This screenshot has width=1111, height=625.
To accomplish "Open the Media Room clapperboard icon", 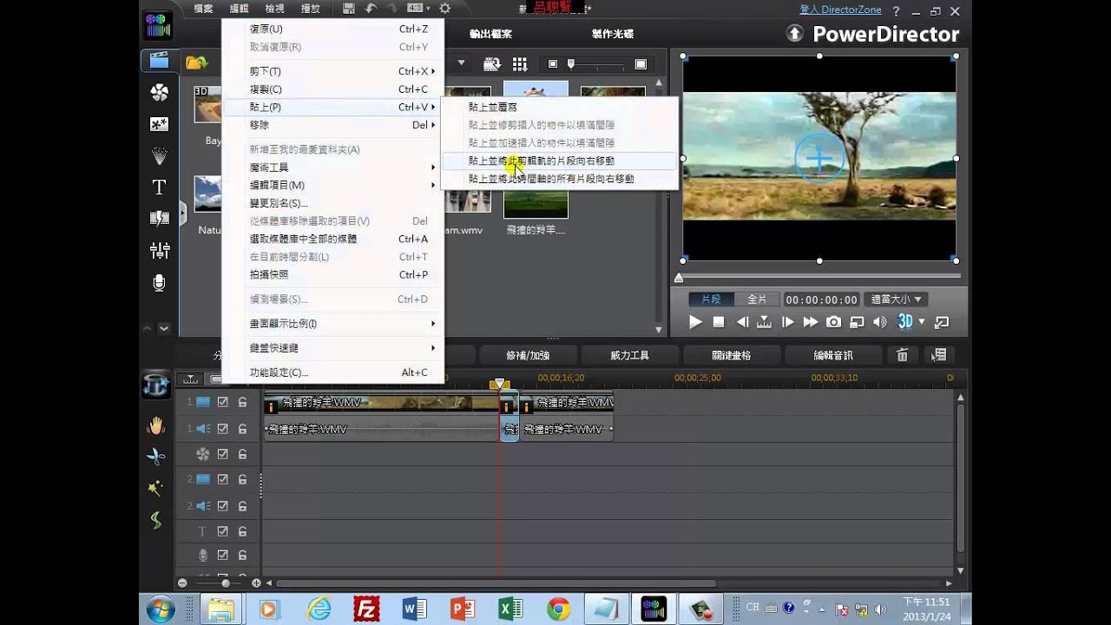I will tap(160, 60).
